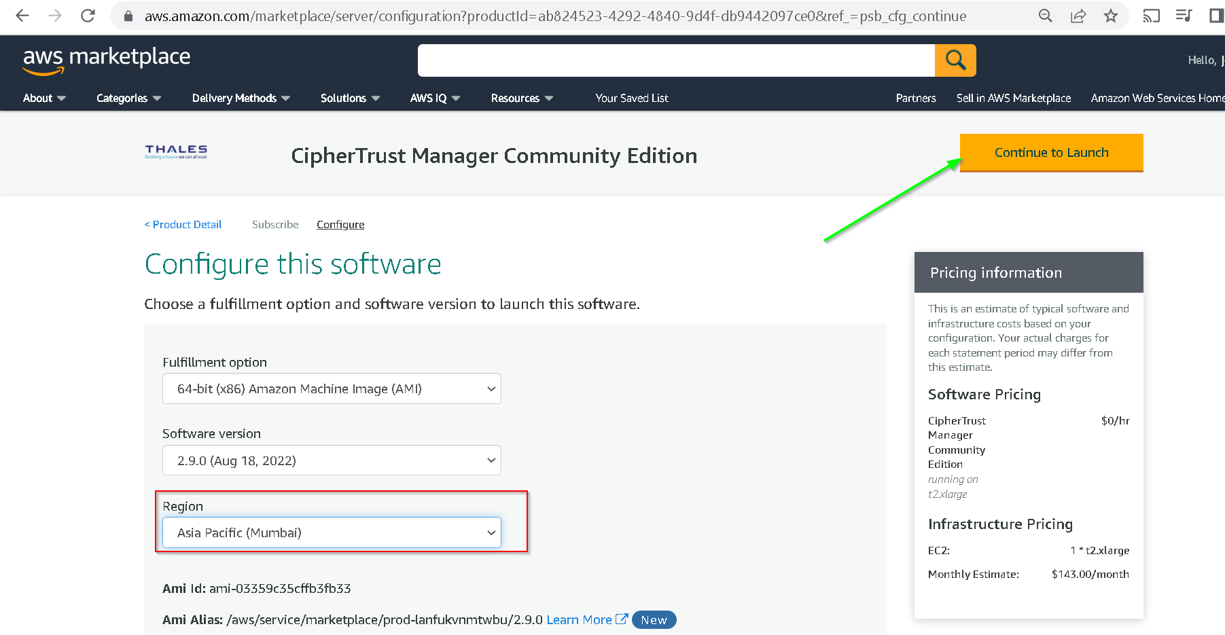
Task: Follow the Learn More link
Action: 579,619
